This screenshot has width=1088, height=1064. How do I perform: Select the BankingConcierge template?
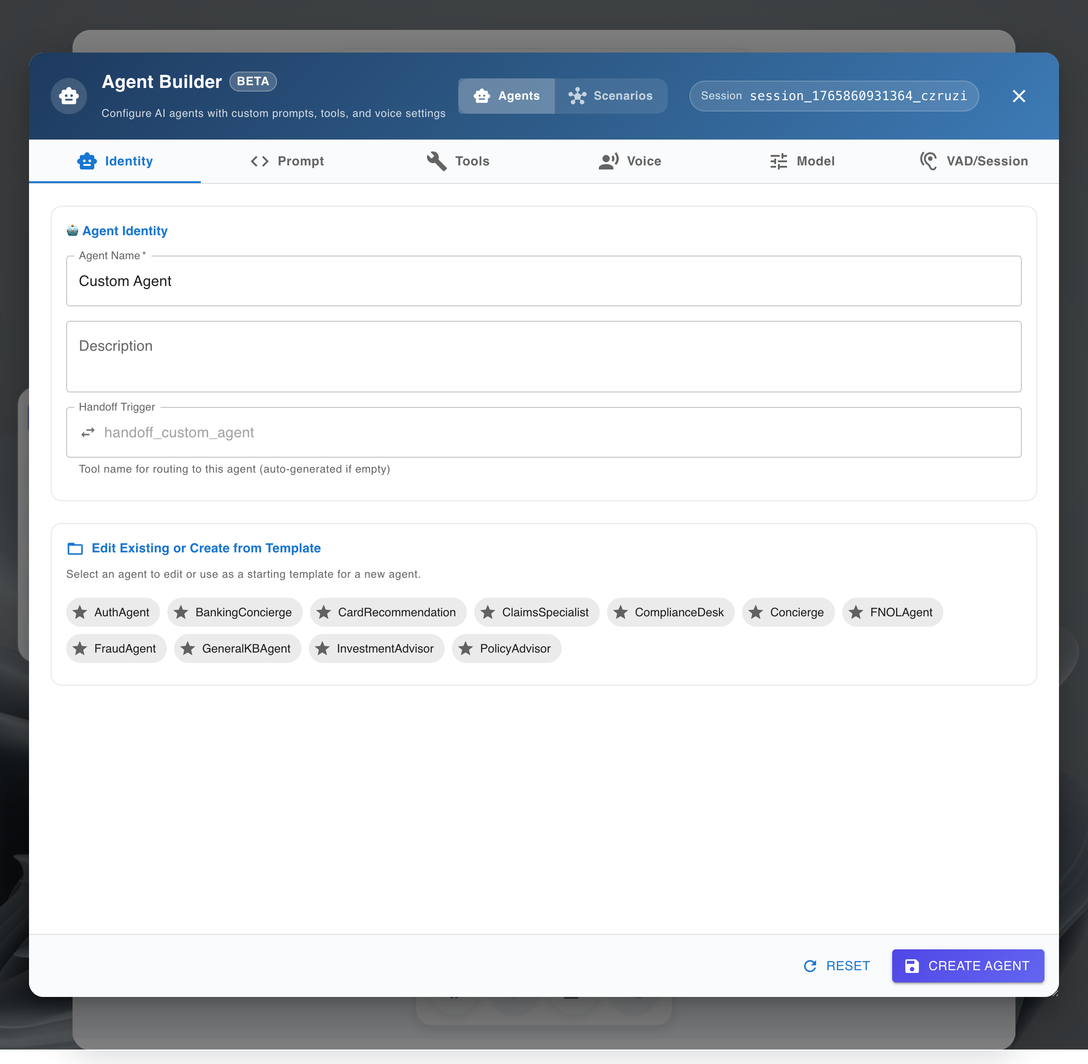coord(235,612)
